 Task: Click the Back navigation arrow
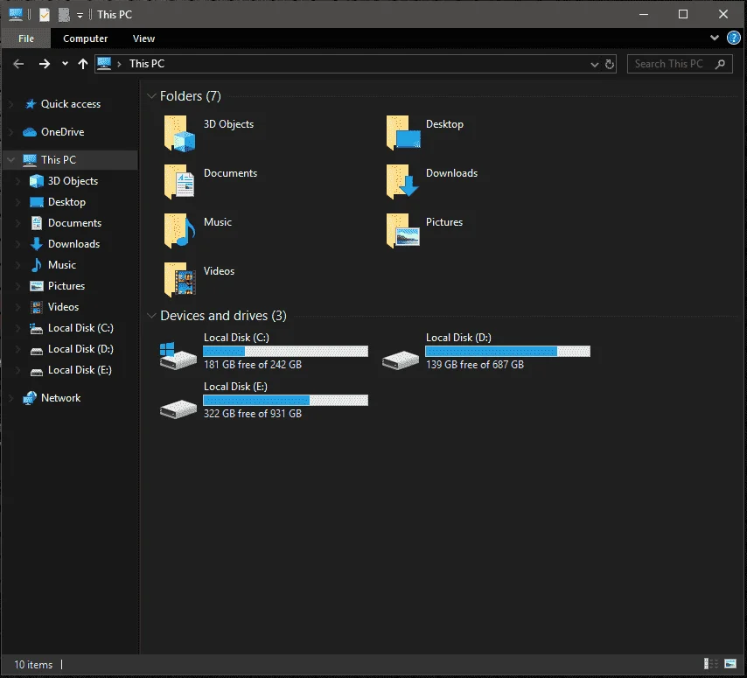coord(18,64)
